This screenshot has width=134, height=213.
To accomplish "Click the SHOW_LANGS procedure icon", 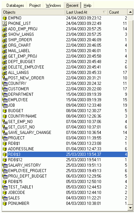I will (x=5, y=34).
